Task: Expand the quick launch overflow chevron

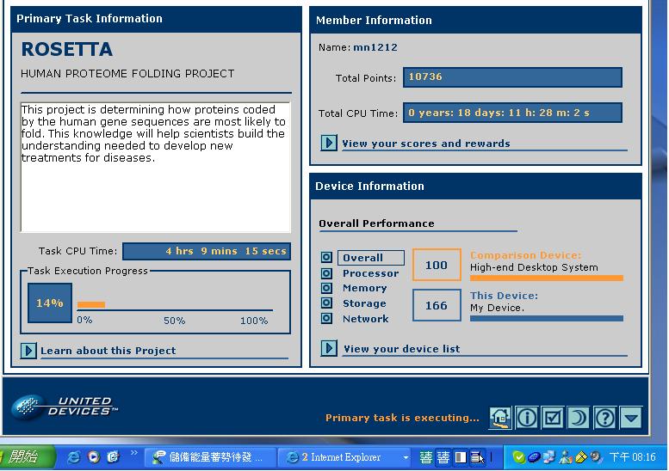Action: pyautogui.click(x=133, y=454)
